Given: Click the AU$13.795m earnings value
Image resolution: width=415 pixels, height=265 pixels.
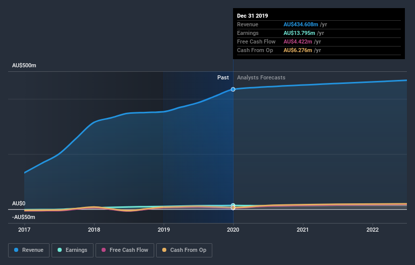Looking at the screenshot, I should click(299, 33).
